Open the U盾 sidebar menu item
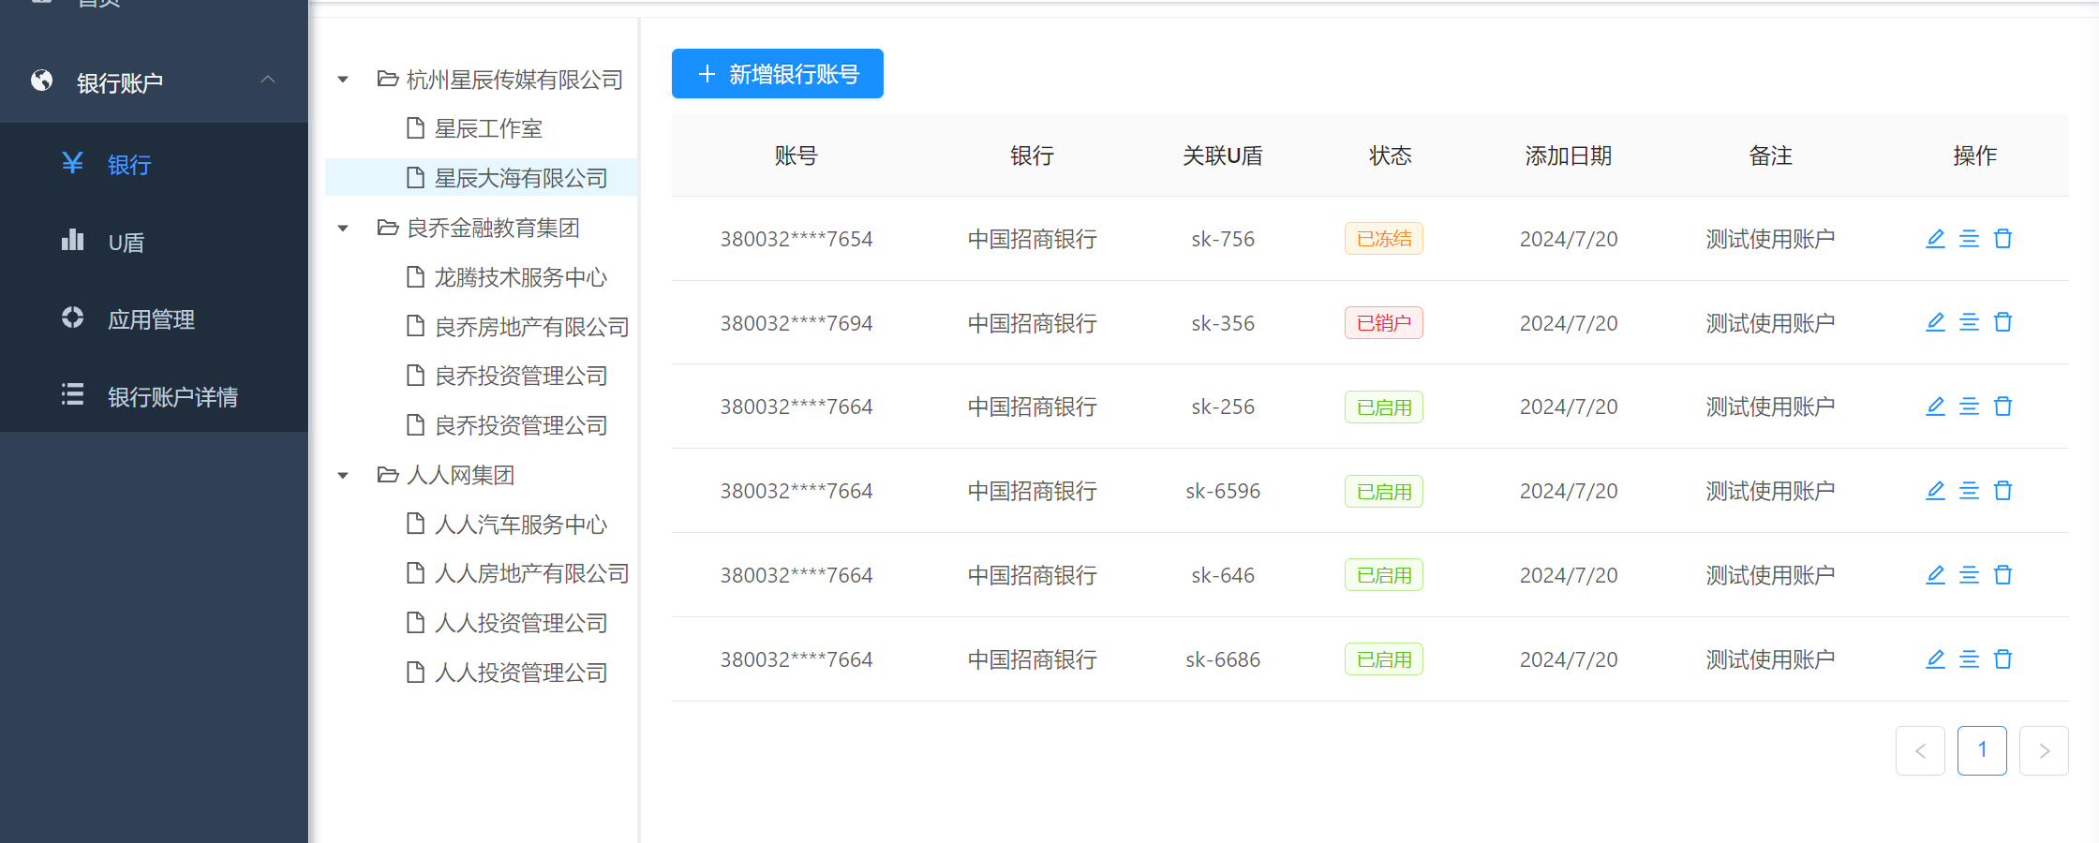 [x=126, y=243]
